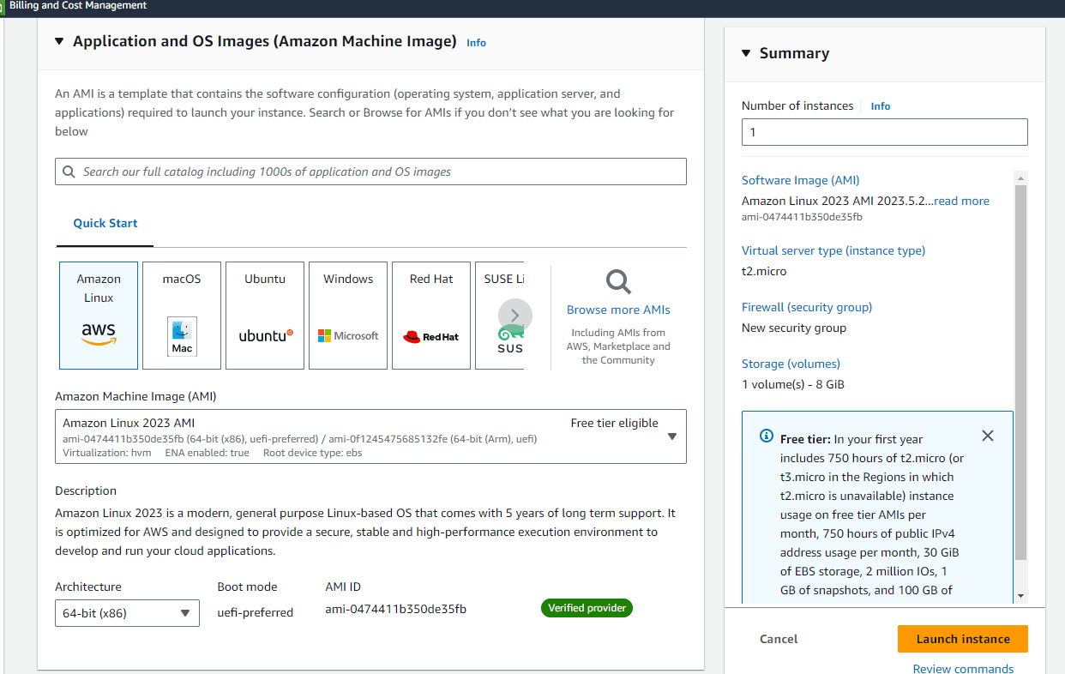Click the Launch instance button

(x=962, y=639)
